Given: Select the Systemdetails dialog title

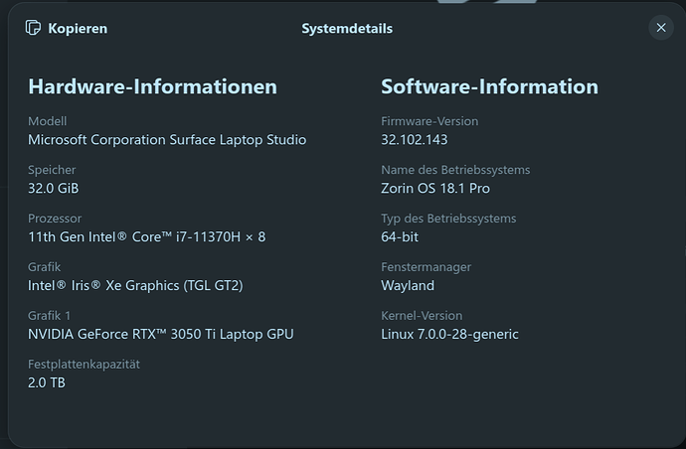Looking at the screenshot, I should (x=347, y=29).
